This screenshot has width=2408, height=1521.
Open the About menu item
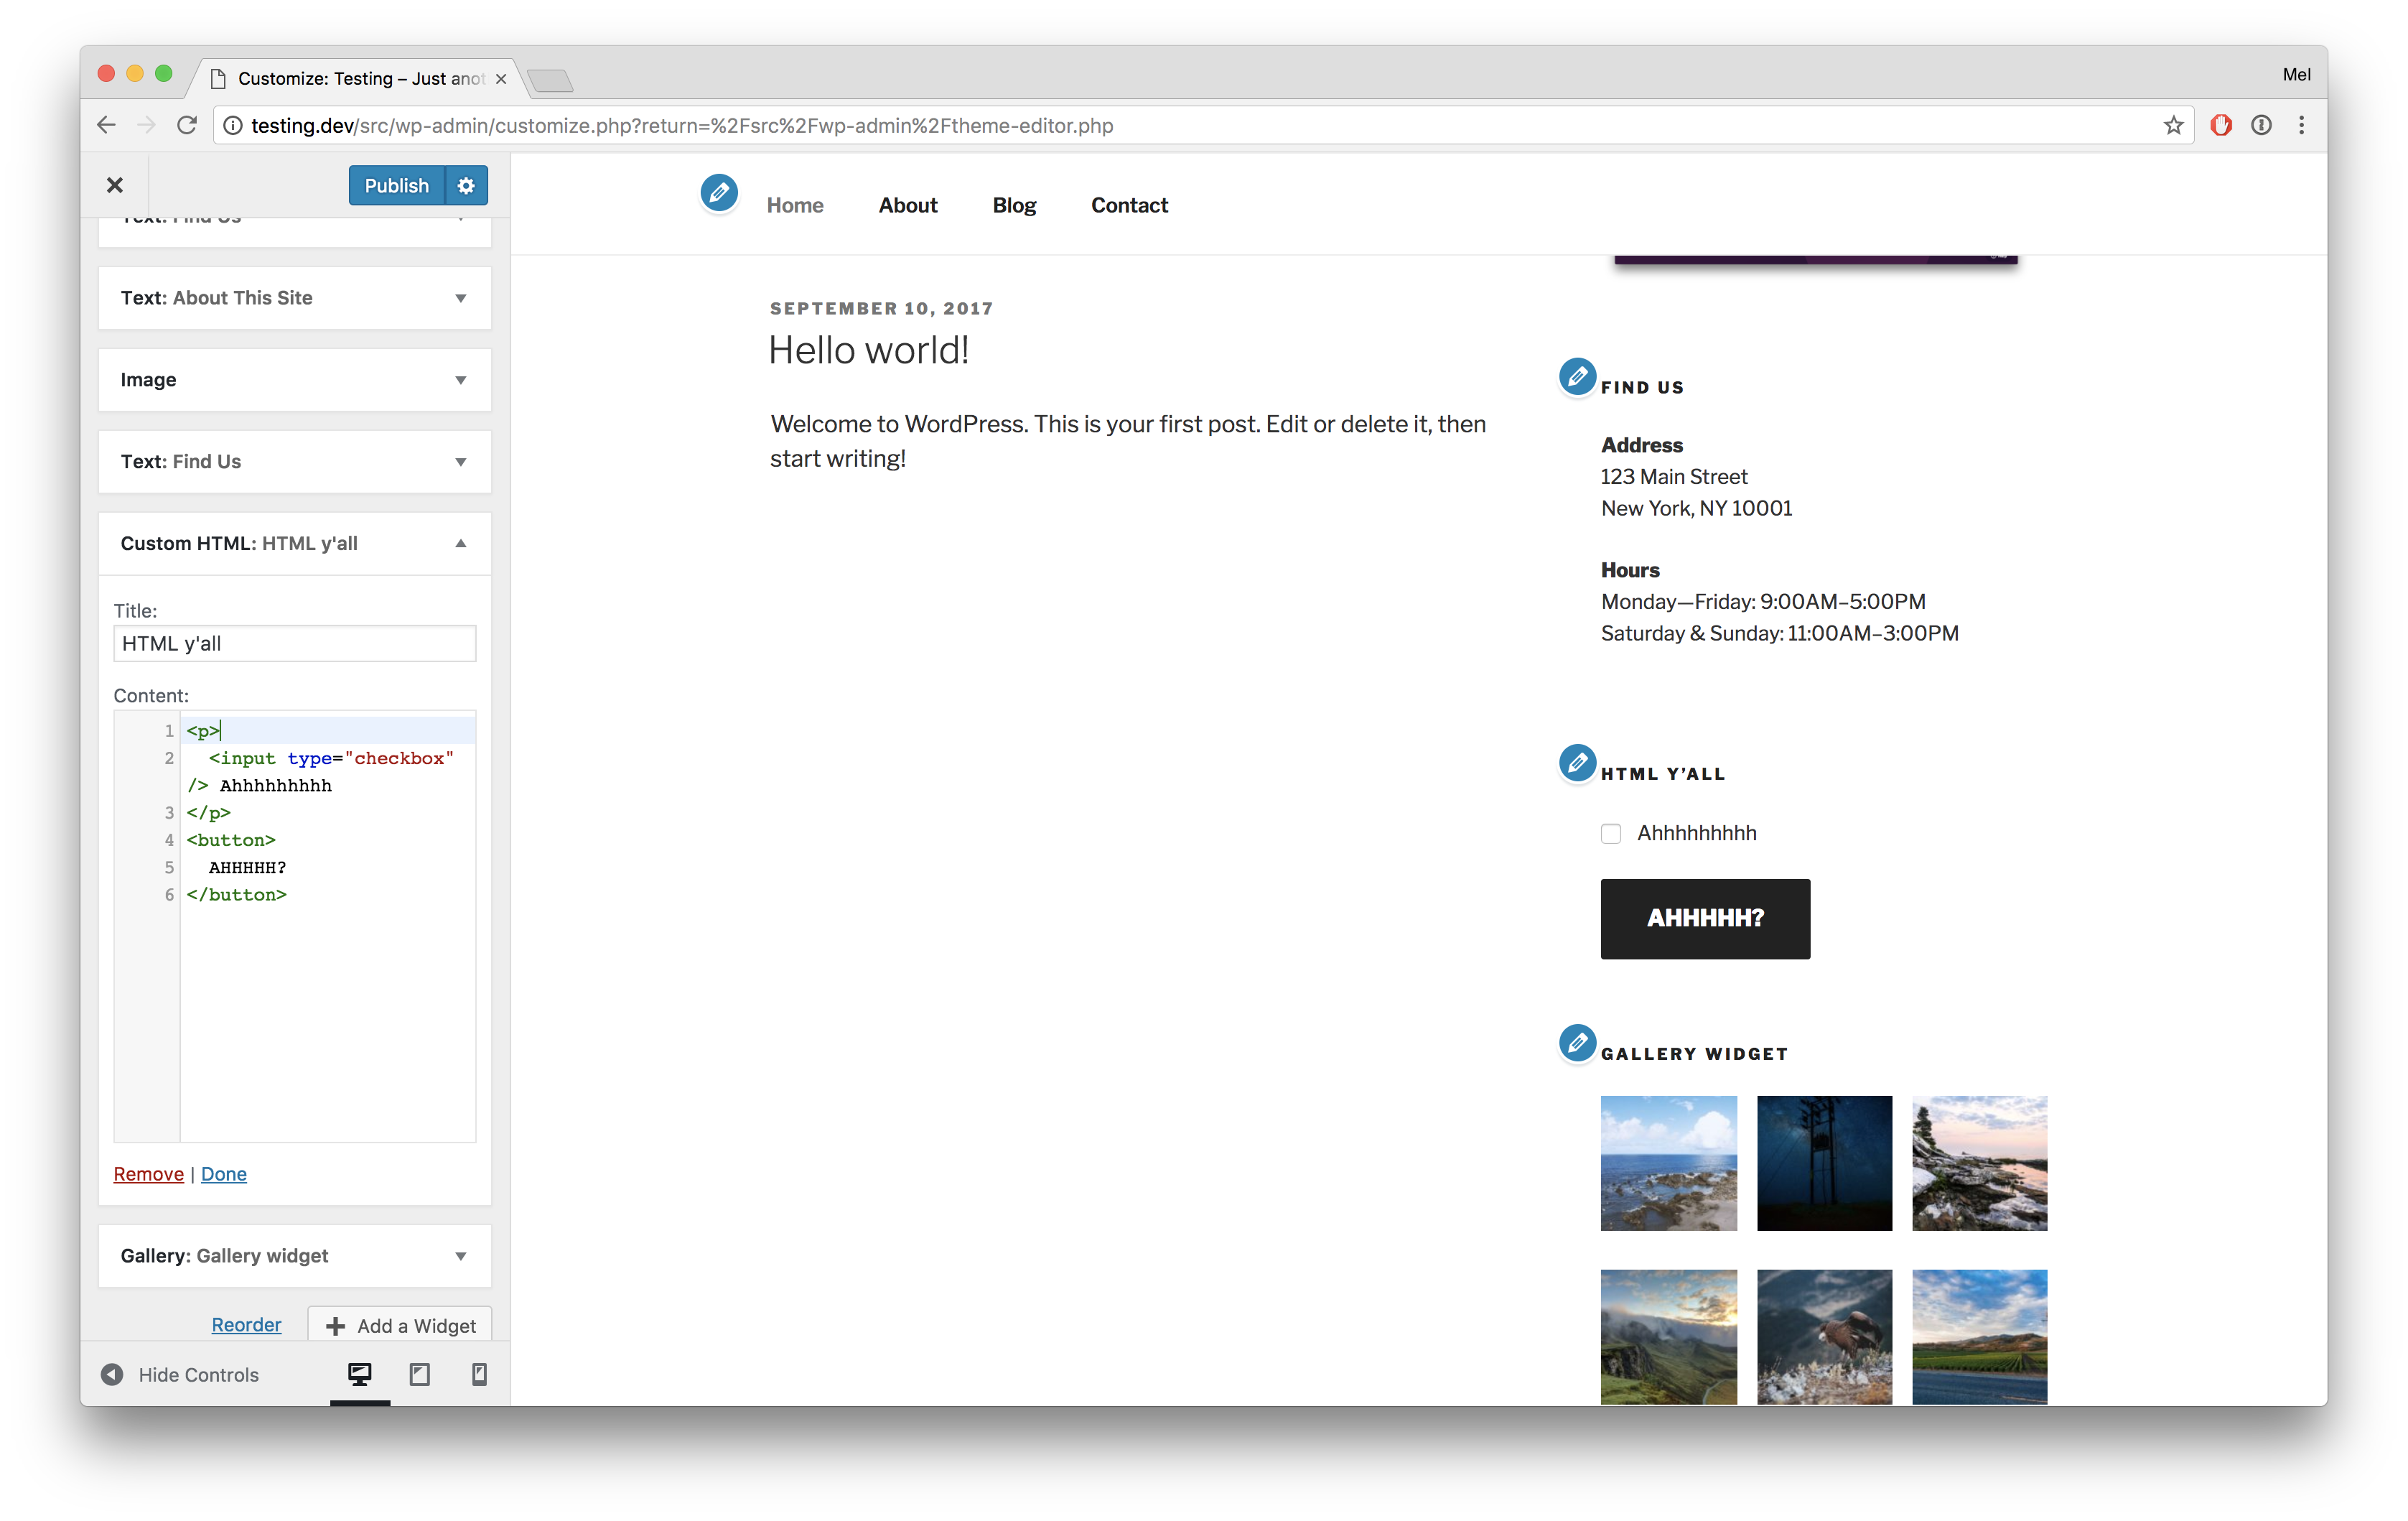coord(907,205)
